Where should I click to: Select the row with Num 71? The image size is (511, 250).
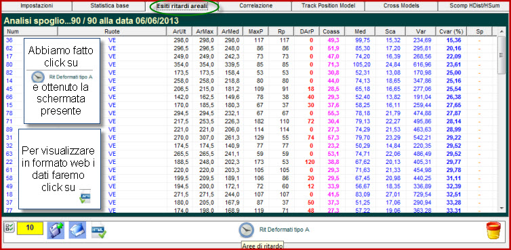pyautogui.click(x=251, y=121)
